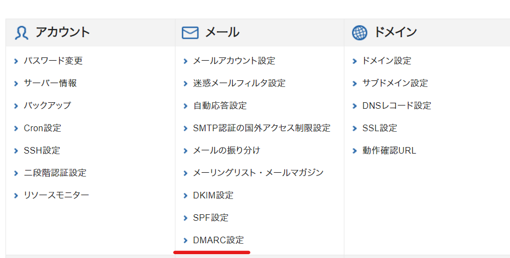Open メールアカウント設定
The image size is (510, 258).
coord(234,61)
